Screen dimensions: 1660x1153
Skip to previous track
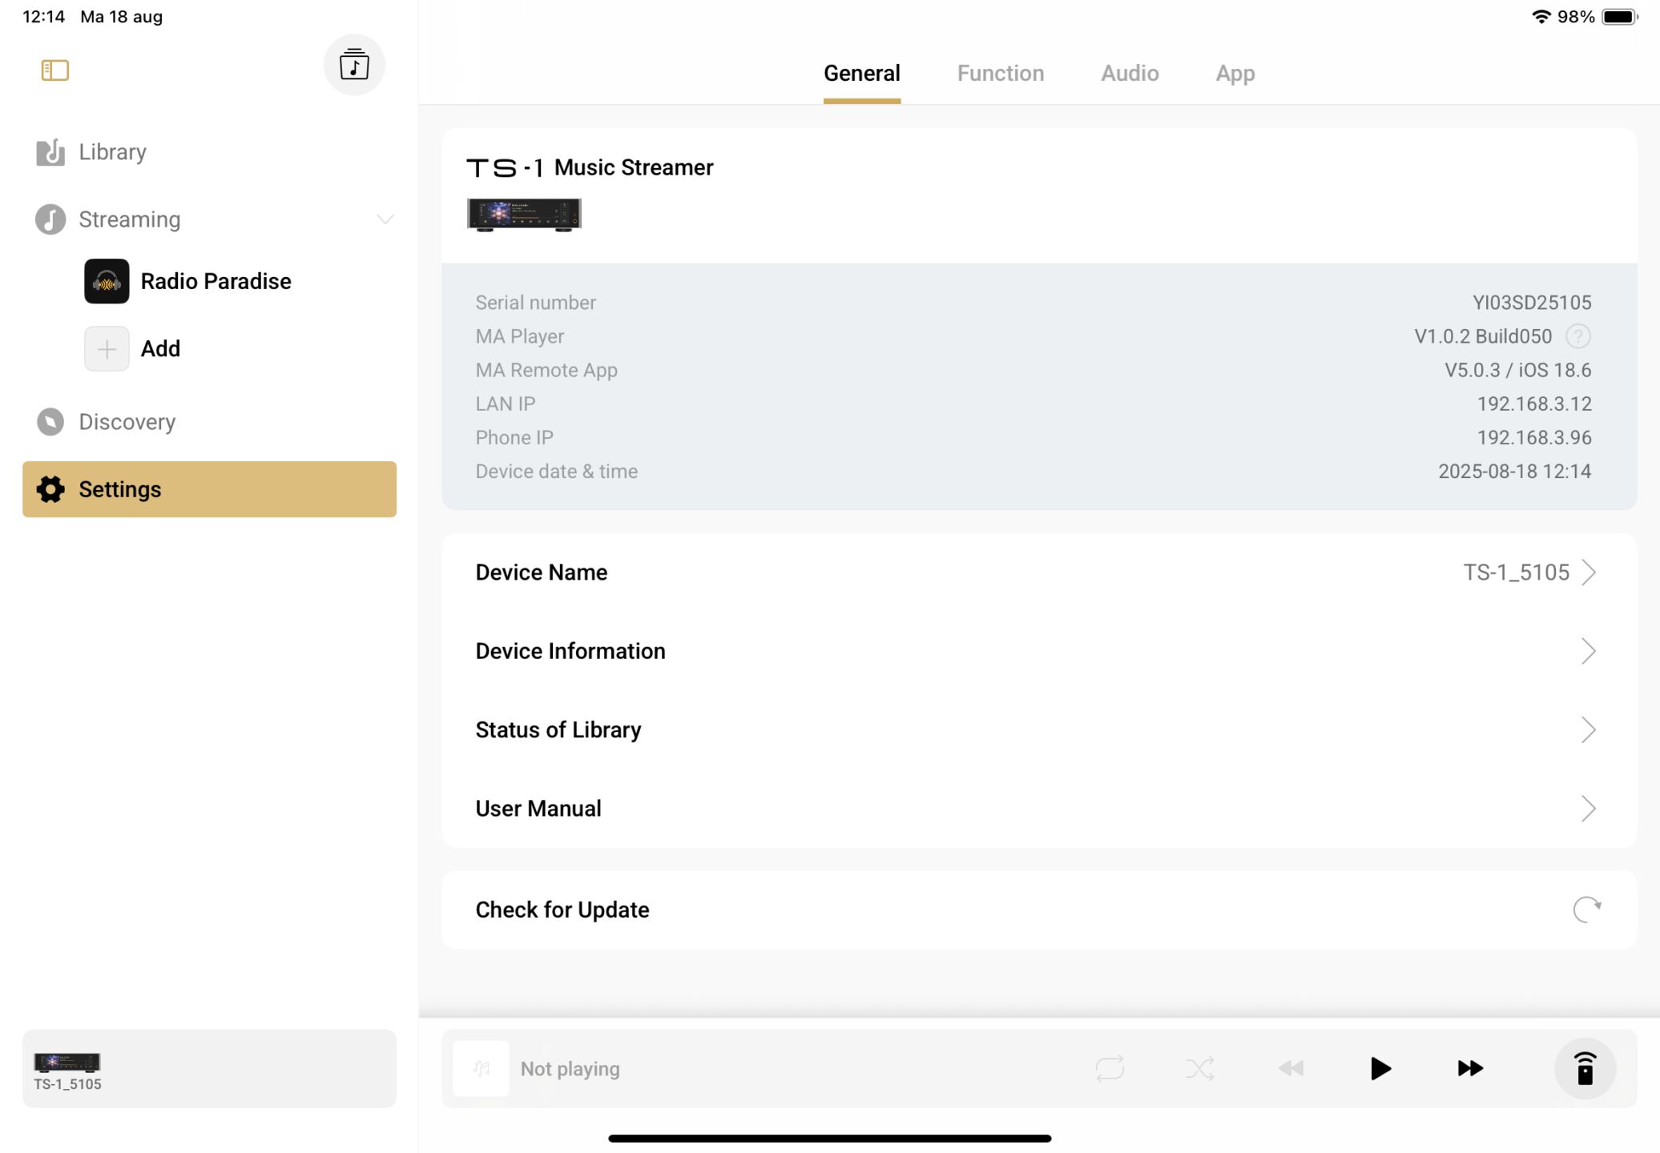coord(1291,1068)
